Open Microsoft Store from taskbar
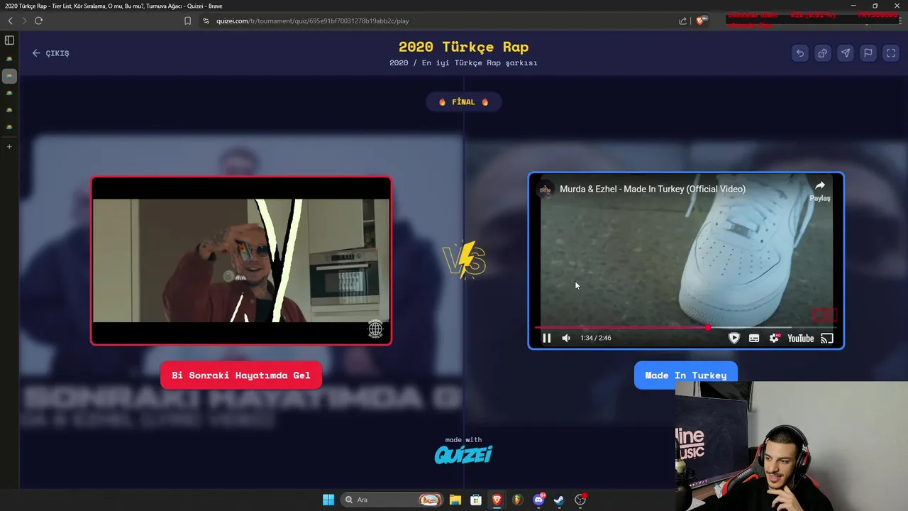The width and height of the screenshot is (908, 511). click(476, 500)
